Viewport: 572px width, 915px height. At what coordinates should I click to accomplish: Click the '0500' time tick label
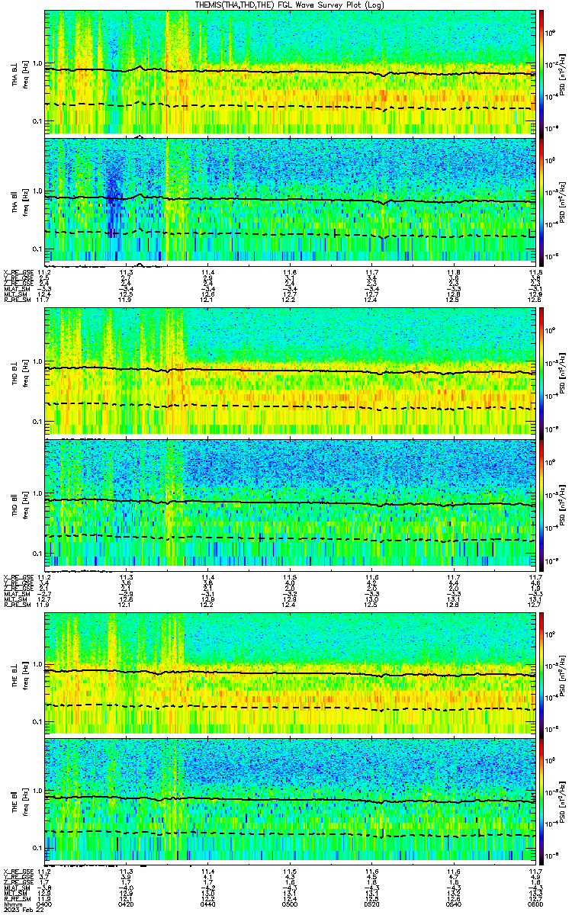[x=291, y=904]
